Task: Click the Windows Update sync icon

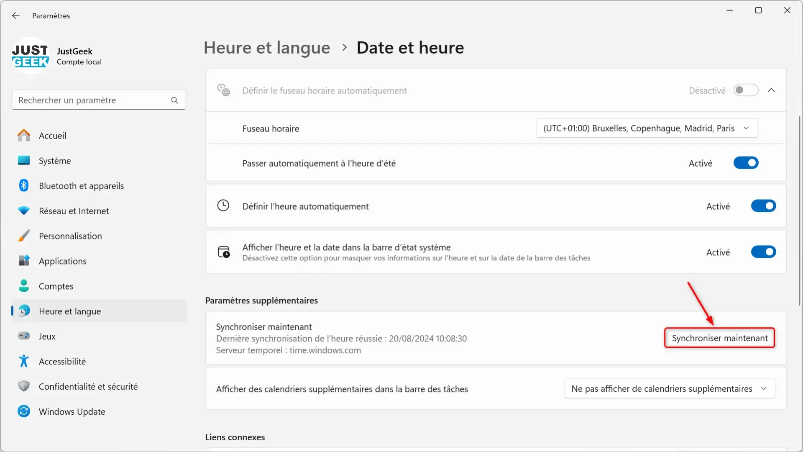Action: pyautogui.click(x=24, y=411)
